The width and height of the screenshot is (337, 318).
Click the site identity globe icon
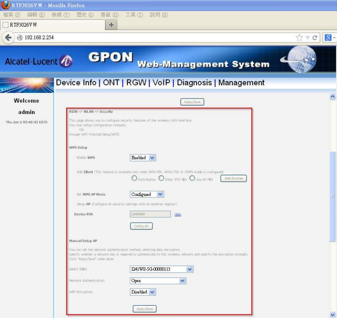pos(20,38)
